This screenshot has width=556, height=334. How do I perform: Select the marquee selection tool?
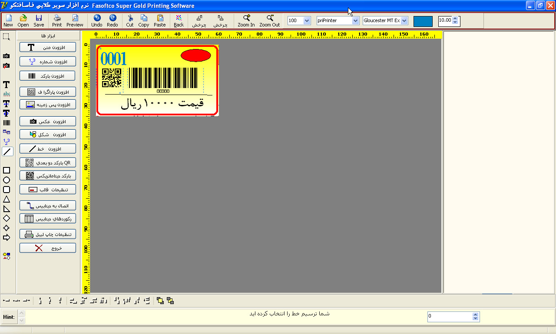click(x=6, y=36)
